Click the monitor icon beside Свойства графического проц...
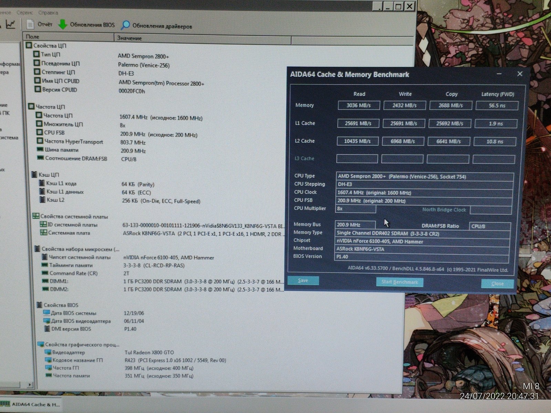Image resolution: width=551 pixels, height=413 pixels. click(x=41, y=344)
